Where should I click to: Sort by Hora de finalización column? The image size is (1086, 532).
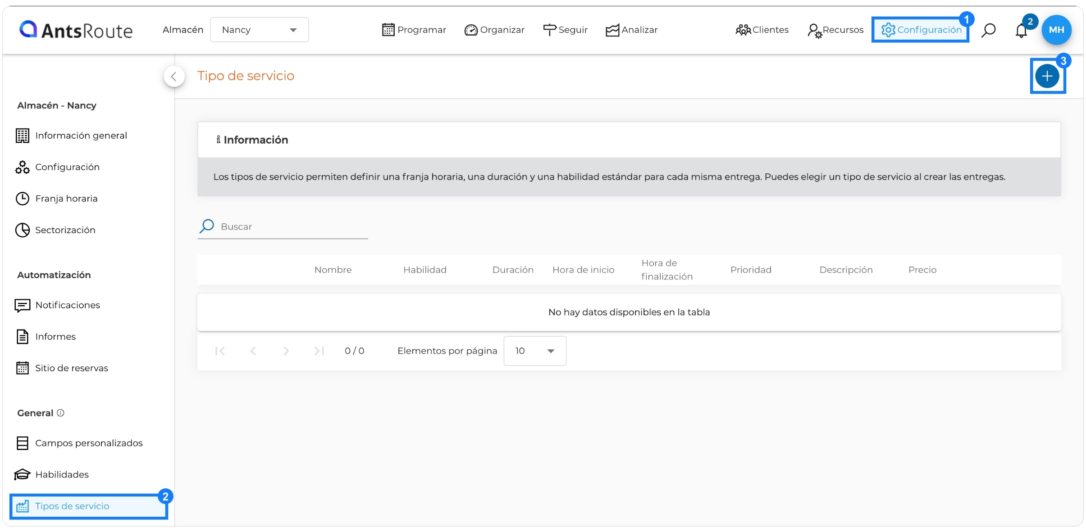[x=666, y=270]
